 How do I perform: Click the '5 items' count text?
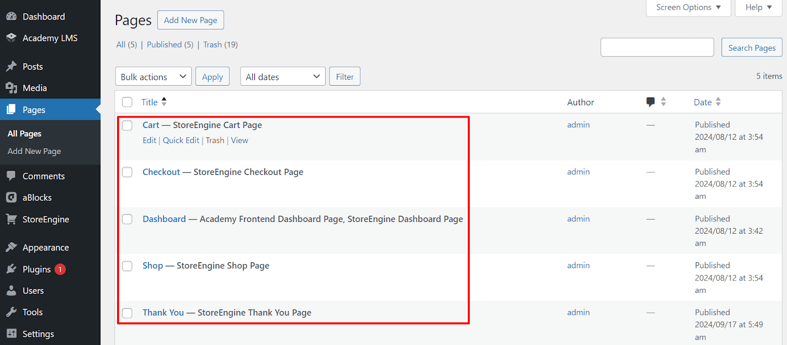[769, 76]
